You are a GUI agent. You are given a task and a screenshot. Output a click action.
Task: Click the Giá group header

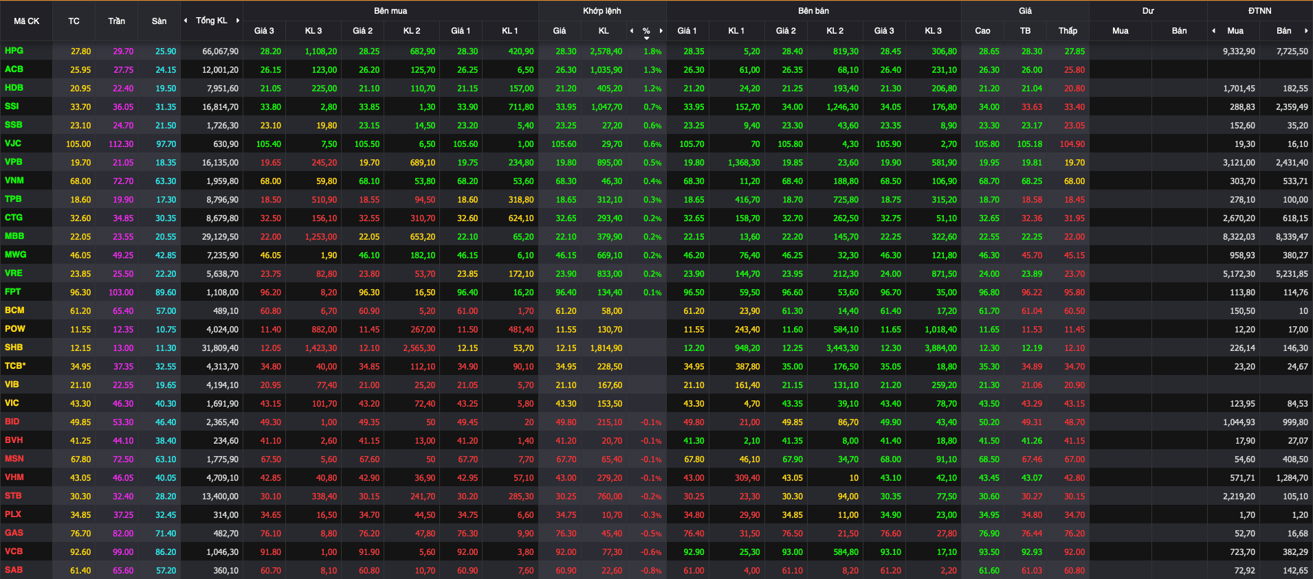click(1025, 11)
